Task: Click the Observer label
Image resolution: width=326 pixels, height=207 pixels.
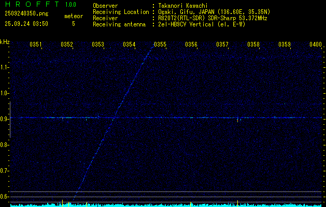Action: pyautogui.click(x=105, y=6)
